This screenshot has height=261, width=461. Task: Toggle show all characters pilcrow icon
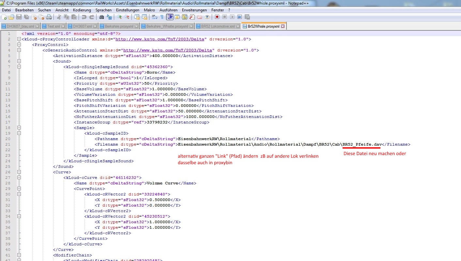click(162, 17)
